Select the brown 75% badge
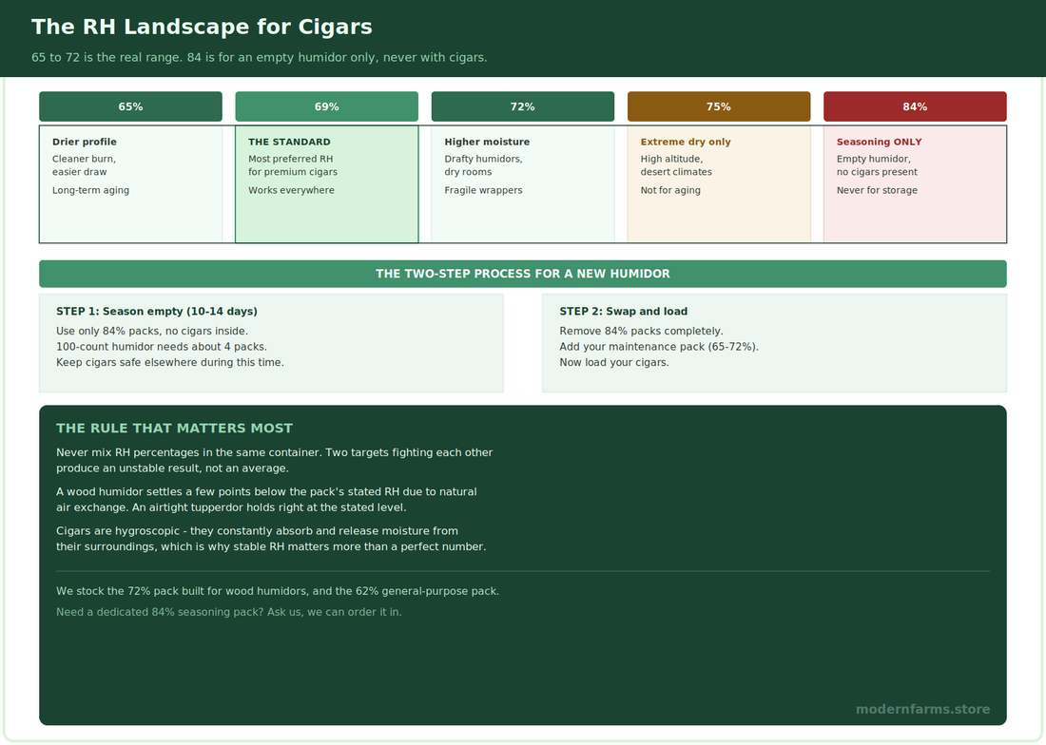 coord(719,106)
